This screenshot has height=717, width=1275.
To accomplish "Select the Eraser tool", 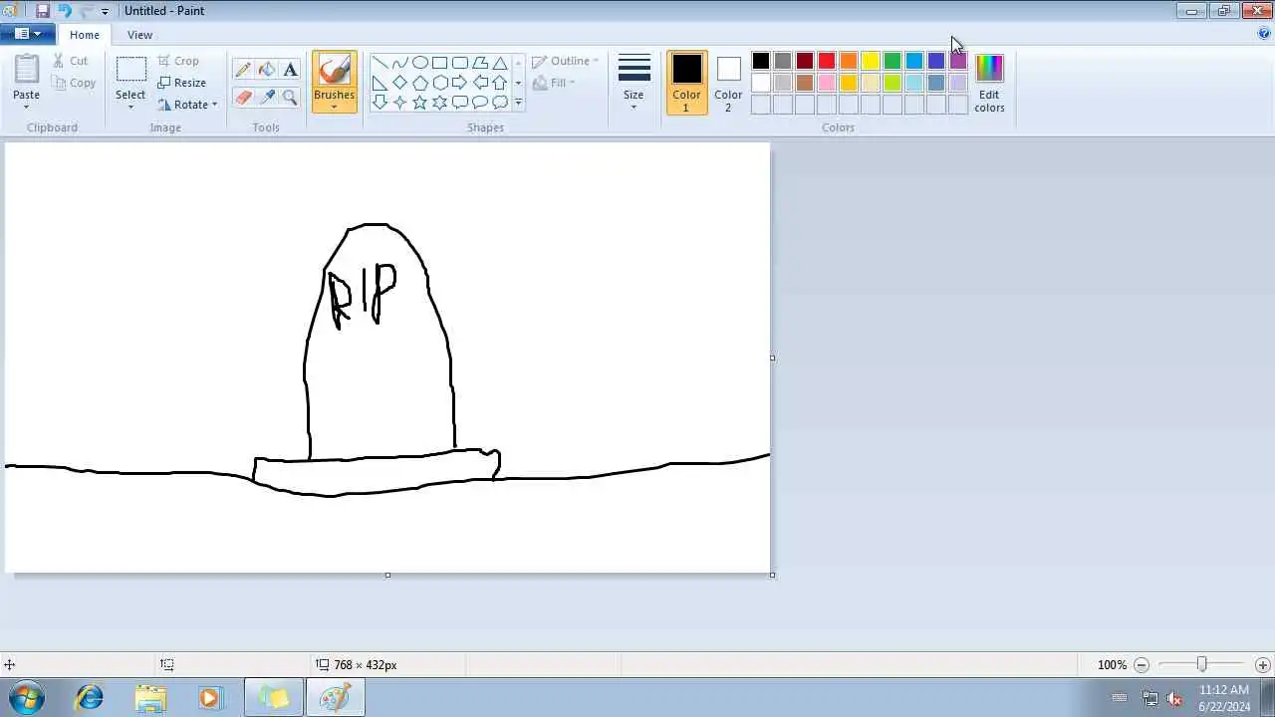I will tap(243, 97).
